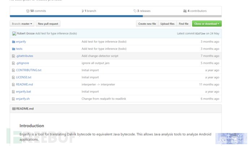
Task: Open the 50 commits tab
Action: click(36, 11)
